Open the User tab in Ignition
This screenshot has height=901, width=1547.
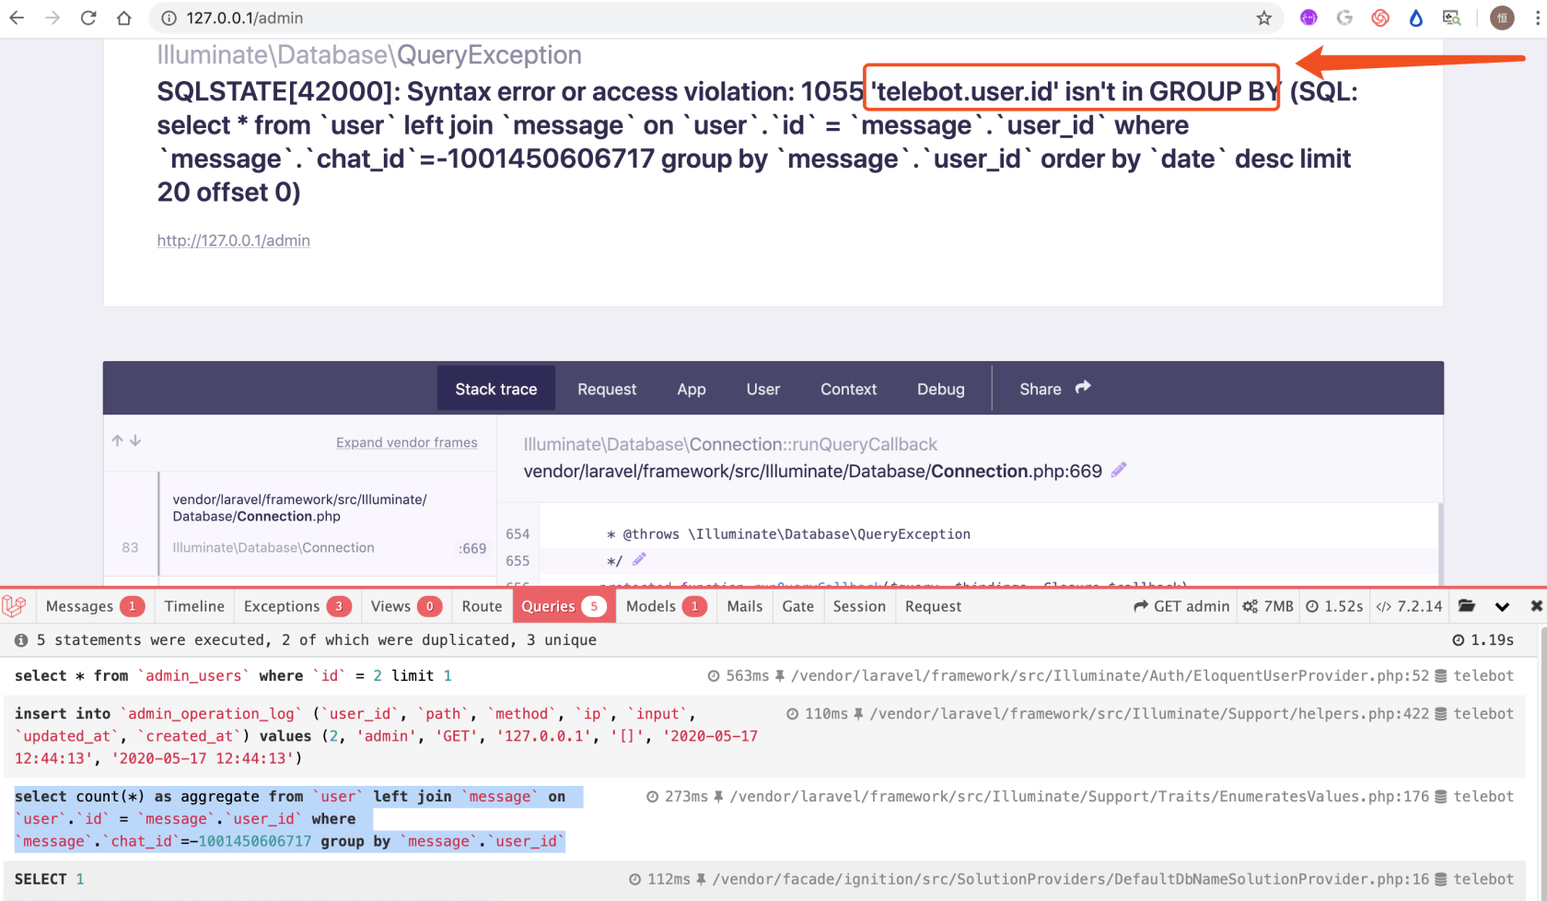[763, 389]
